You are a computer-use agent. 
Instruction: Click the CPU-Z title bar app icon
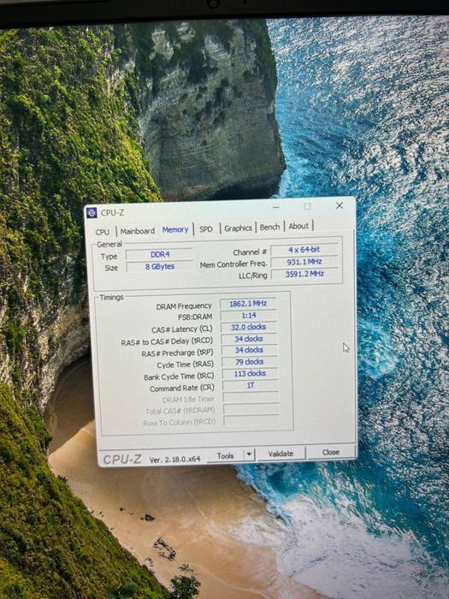[x=92, y=212]
